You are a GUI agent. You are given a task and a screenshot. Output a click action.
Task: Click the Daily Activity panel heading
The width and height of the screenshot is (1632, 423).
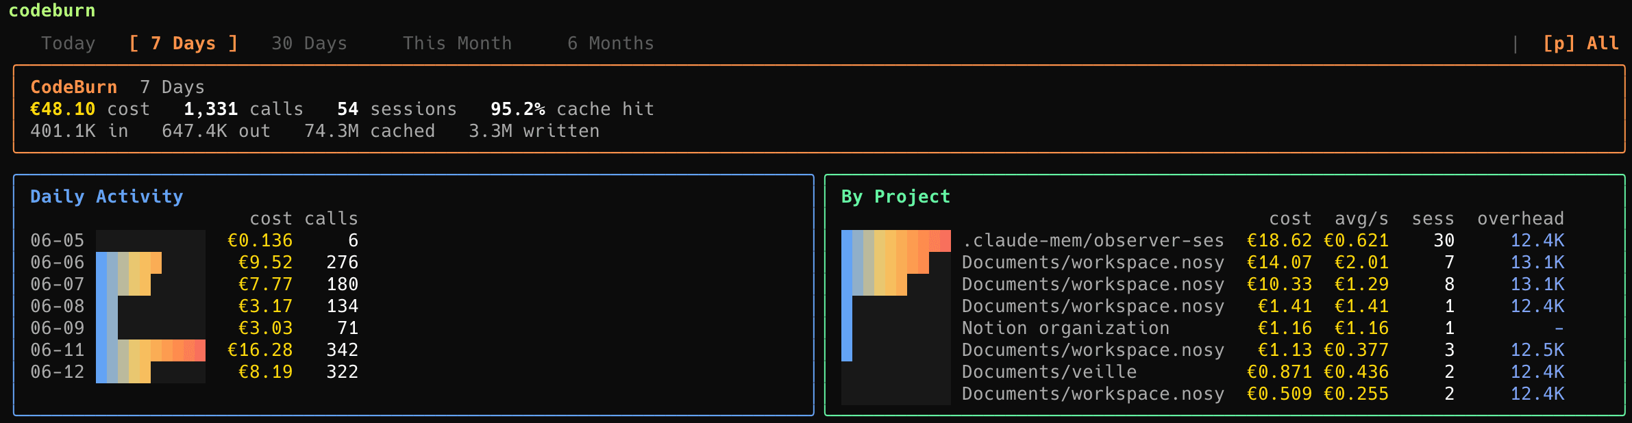click(x=106, y=196)
